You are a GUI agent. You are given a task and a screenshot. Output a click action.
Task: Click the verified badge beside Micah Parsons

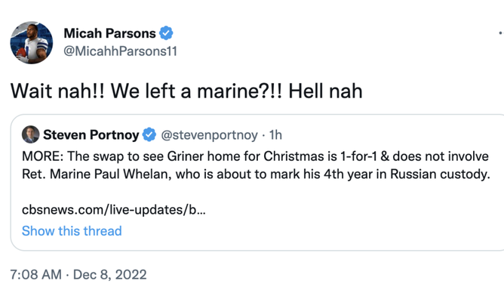tap(166, 33)
